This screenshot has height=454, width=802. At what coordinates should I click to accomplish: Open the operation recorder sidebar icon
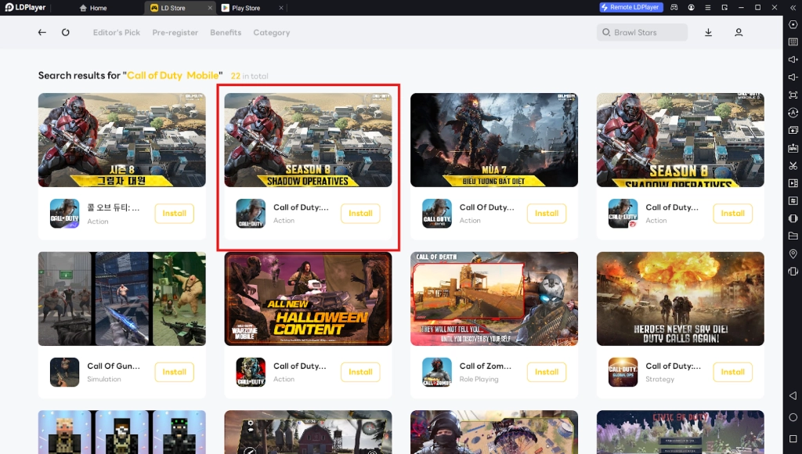click(x=793, y=113)
